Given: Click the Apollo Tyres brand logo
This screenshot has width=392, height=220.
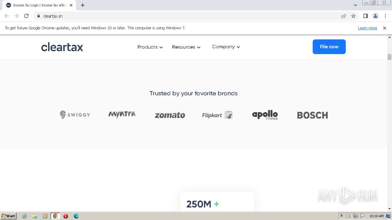Looking at the screenshot, I should [x=265, y=115].
